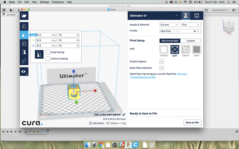Click the greyed Per Model Settings tool
The image size is (239, 149).
click(x=24, y=61)
